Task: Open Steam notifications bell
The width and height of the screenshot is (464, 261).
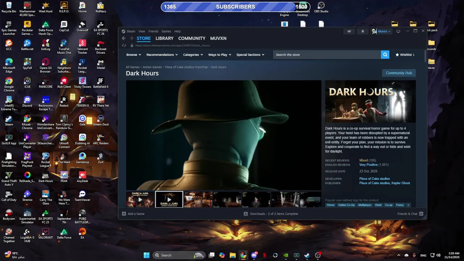Action: [x=362, y=31]
